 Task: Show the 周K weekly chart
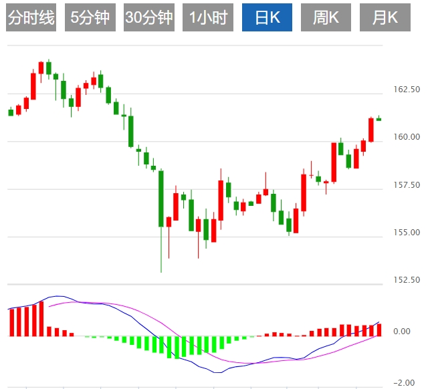pyautogui.click(x=326, y=18)
